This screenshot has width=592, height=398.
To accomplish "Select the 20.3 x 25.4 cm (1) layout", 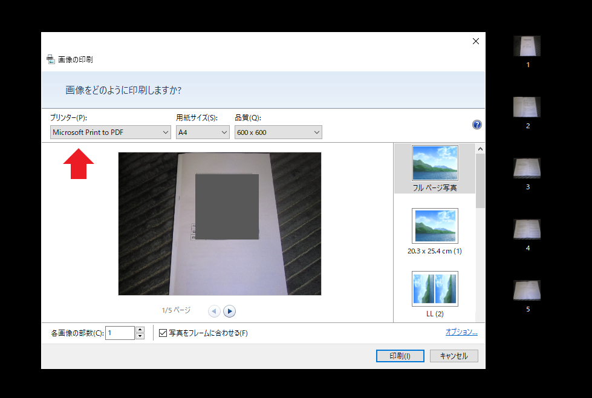I will click(435, 232).
